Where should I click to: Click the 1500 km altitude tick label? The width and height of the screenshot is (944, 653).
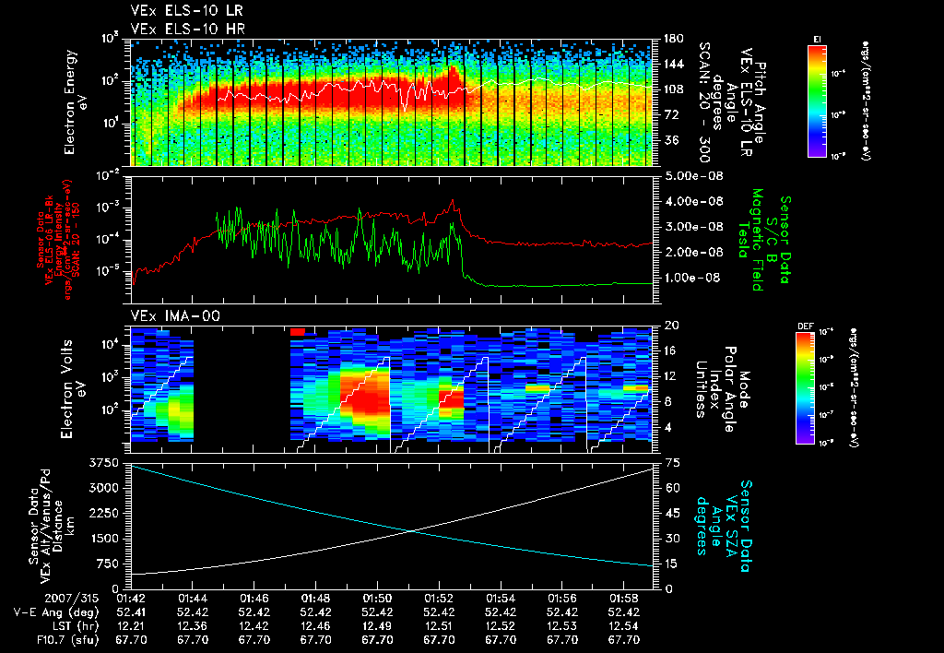tap(104, 539)
